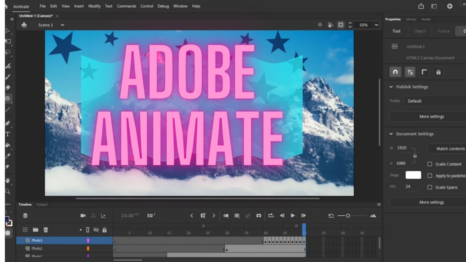Click the New Folder icon in timeline
466x262 pixels.
click(x=35, y=230)
